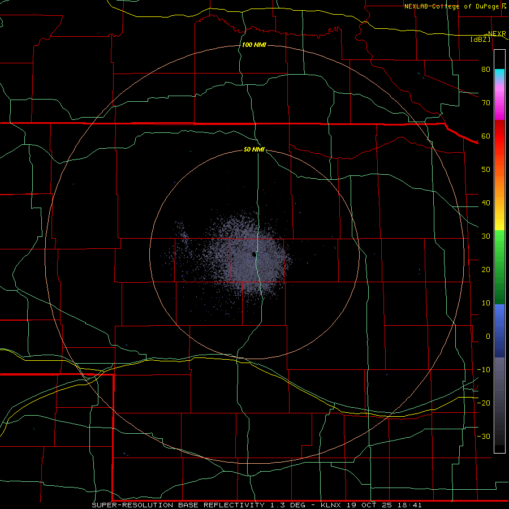The width and height of the screenshot is (509, 509).
Task: Click the 20 value on the dBZ scale
Action: point(486,269)
